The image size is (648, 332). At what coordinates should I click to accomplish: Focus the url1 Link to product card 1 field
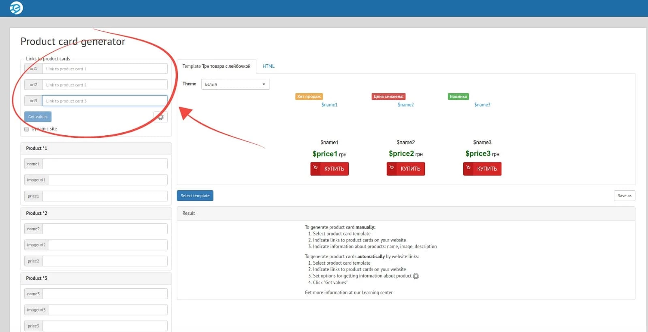(105, 69)
